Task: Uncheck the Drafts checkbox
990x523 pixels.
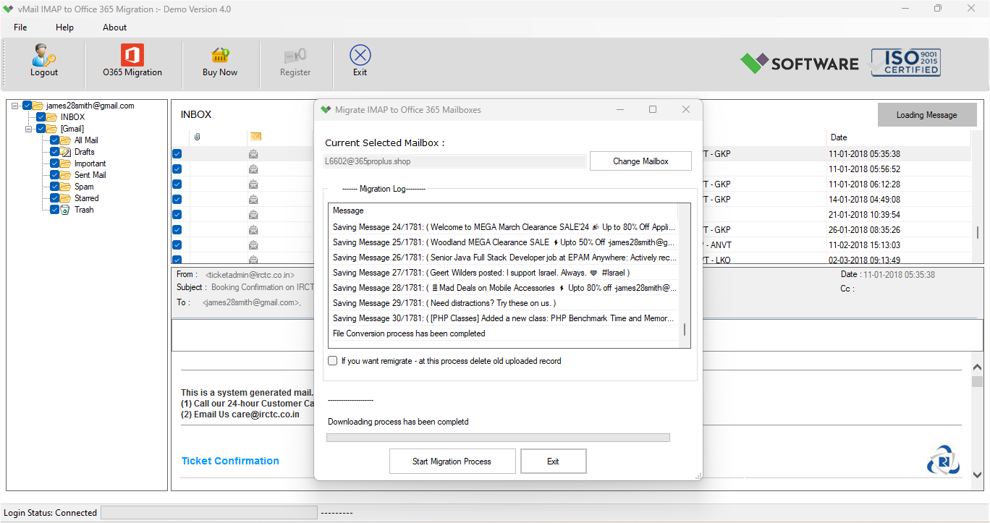Action: (x=55, y=152)
